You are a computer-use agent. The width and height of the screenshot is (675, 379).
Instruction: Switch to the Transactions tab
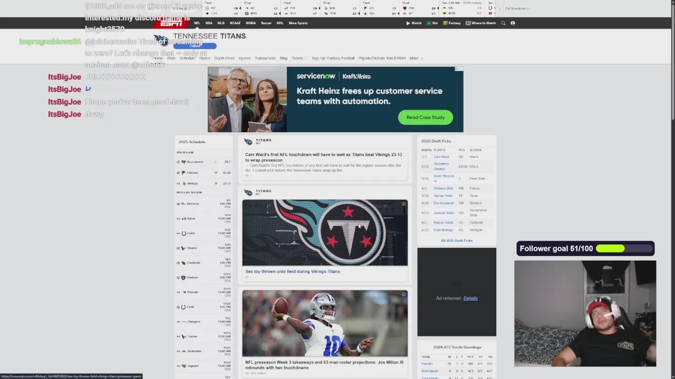265,58
